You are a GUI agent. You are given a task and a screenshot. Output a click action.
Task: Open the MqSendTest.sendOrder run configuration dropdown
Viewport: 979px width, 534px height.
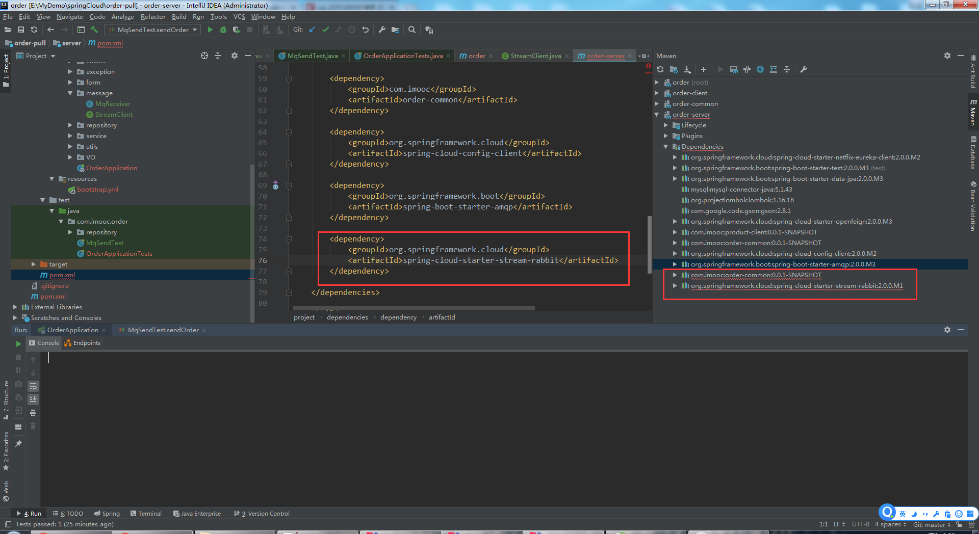tap(152, 30)
